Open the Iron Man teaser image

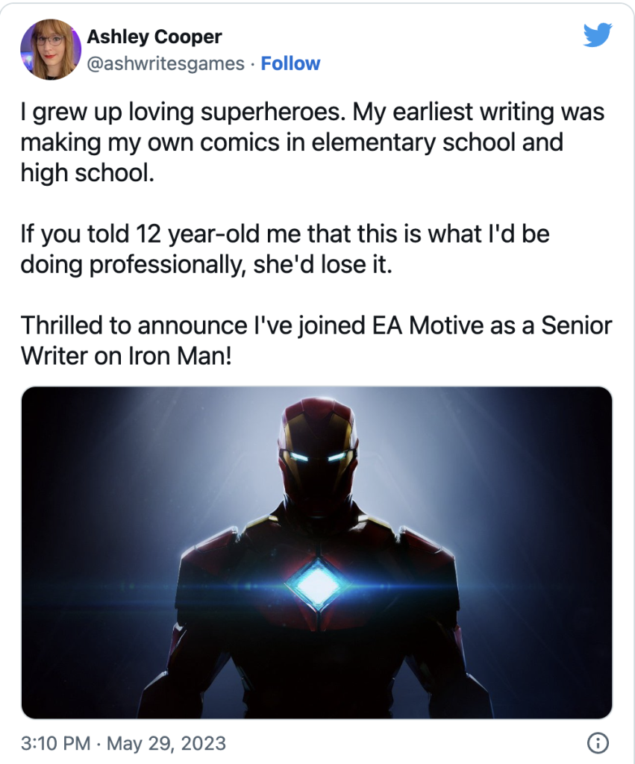pyautogui.click(x=316, y=552)
